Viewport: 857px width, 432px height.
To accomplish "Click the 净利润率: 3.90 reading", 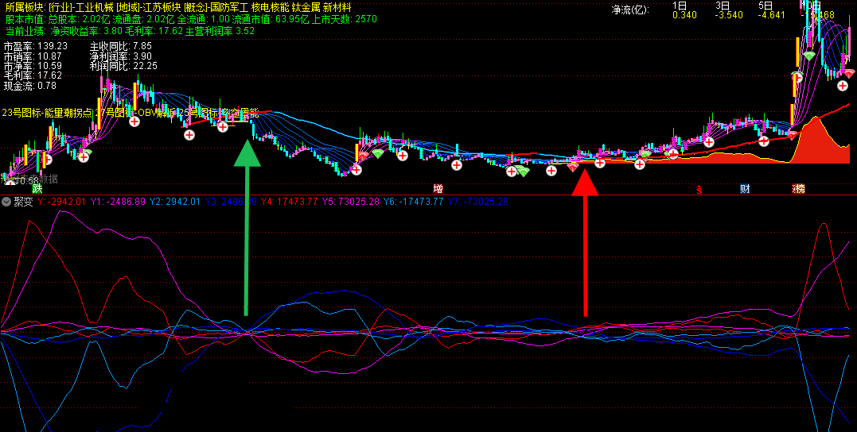I will 121,56.
